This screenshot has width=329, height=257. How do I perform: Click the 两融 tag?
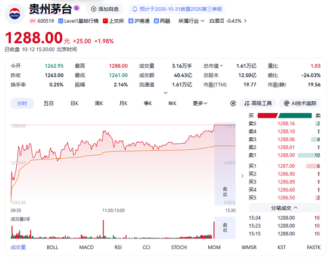point(162,21)
